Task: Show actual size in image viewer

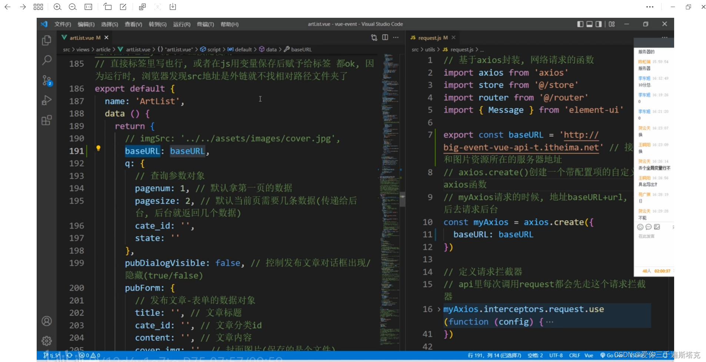Action: [88, 7]
